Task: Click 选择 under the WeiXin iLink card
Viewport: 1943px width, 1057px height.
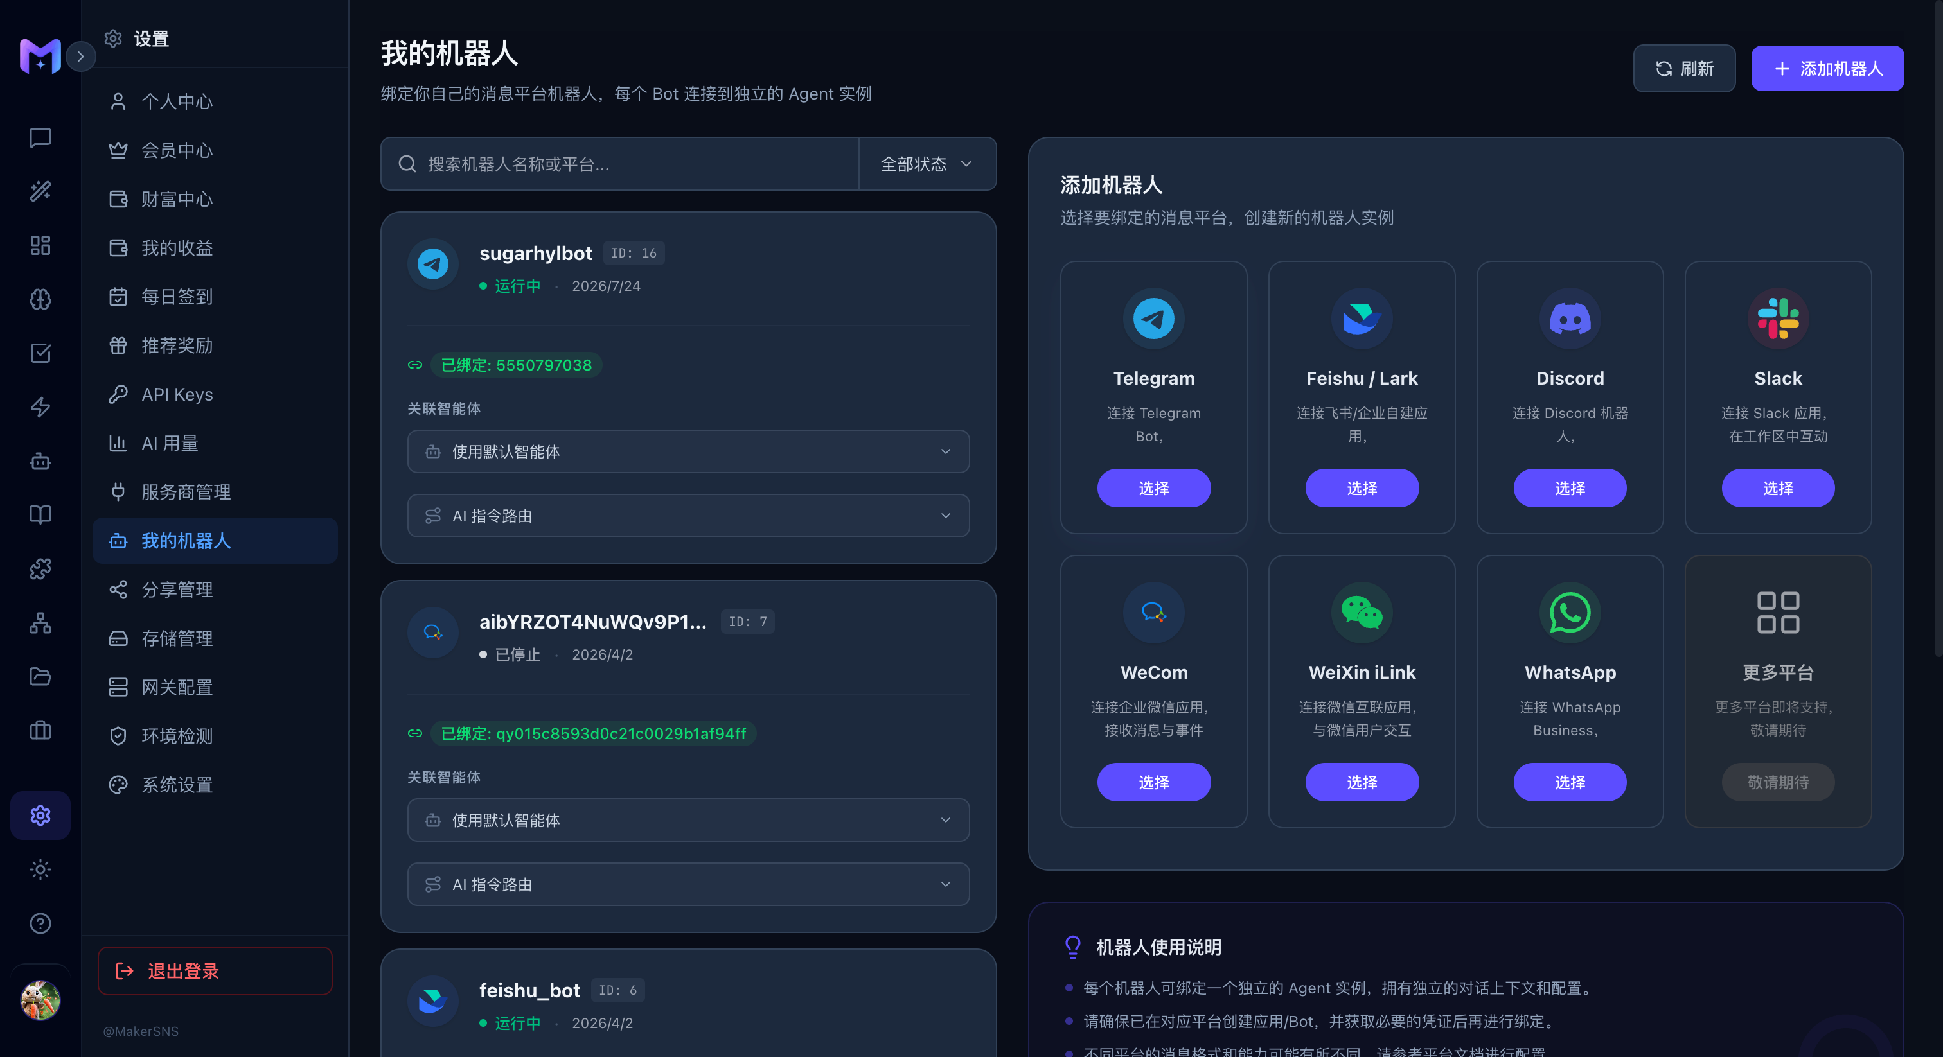Action: coord(1362,783)
